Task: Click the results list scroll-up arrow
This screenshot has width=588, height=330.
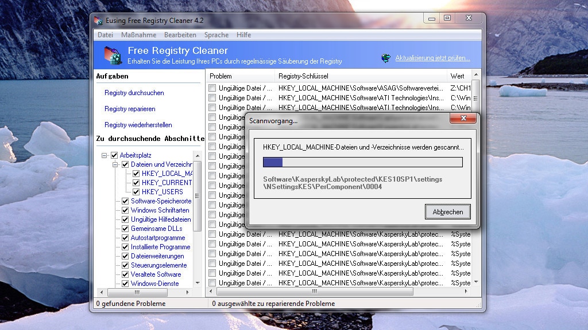Action: click(476, 75)
